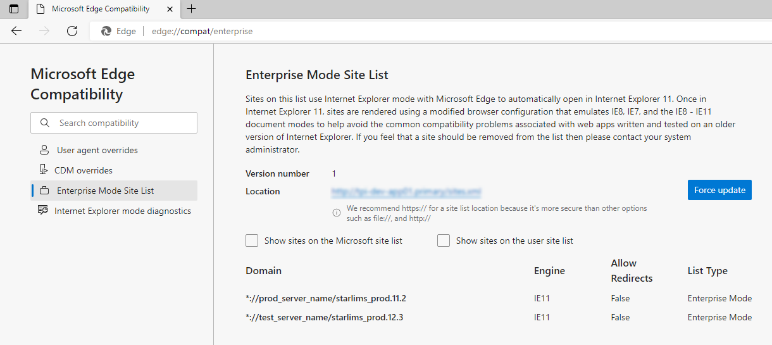Click the User agent overrides person icon
This screenshot has height=345, width=772.
point(44,150)
